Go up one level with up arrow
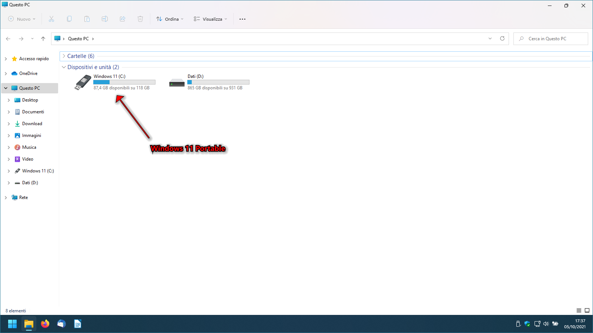 (43, 39)
